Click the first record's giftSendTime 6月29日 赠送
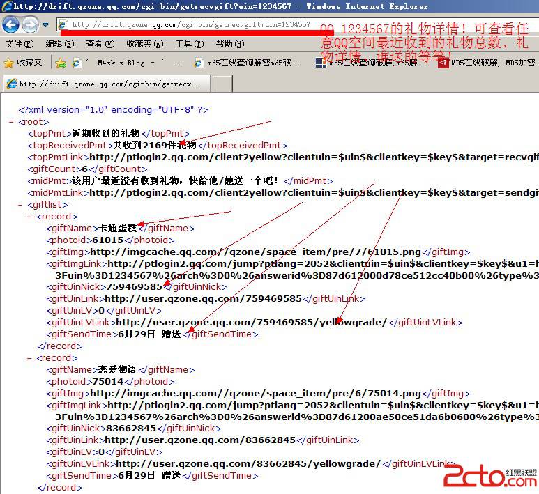 [x=149, y=334]
